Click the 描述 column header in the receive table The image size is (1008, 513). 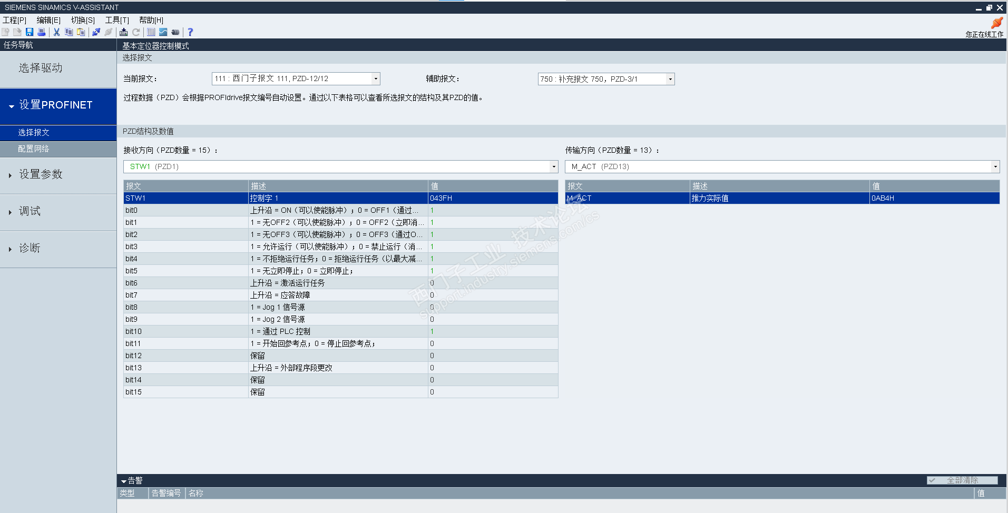[338, 186]
